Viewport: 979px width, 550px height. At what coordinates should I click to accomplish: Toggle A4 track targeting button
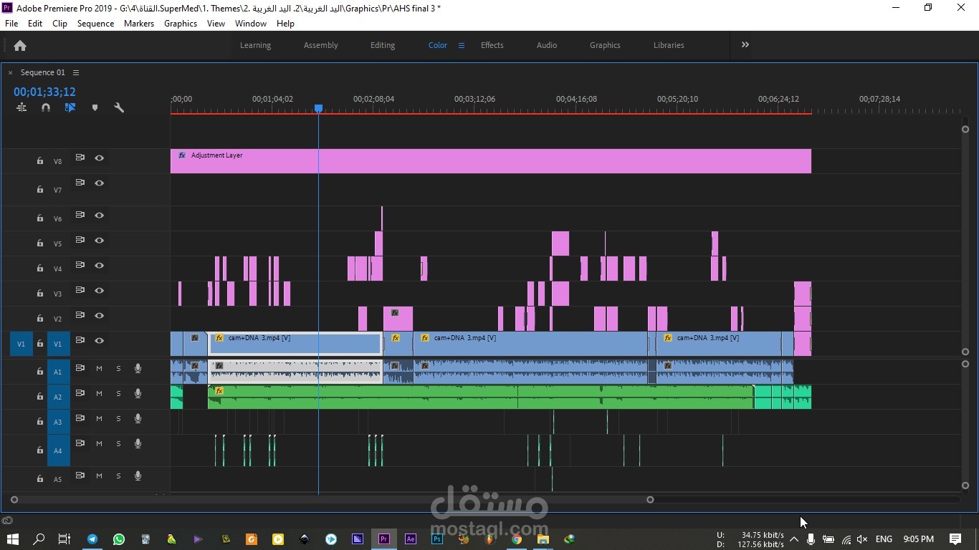[59, 450]
